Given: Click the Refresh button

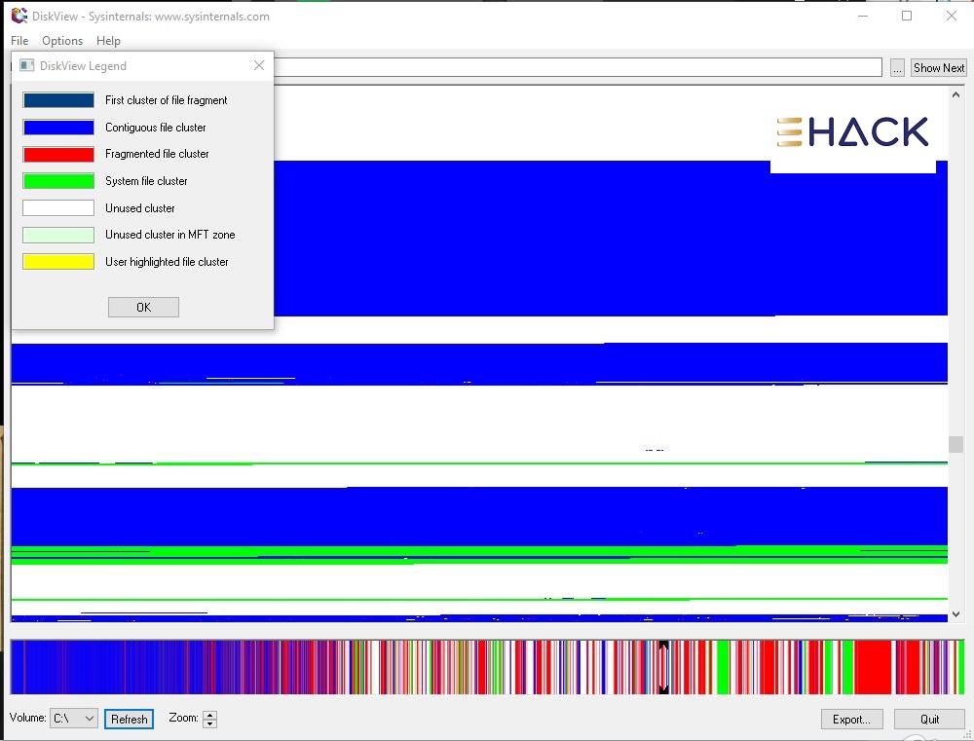Looking at the screenshot, I should pyautogui.click(x=129, y=719).
